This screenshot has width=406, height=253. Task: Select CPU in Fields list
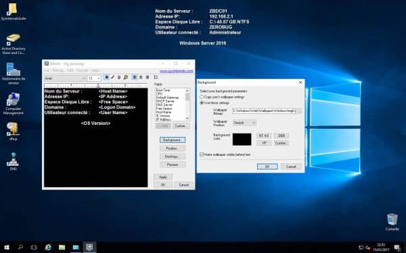[x=159, y=94]
